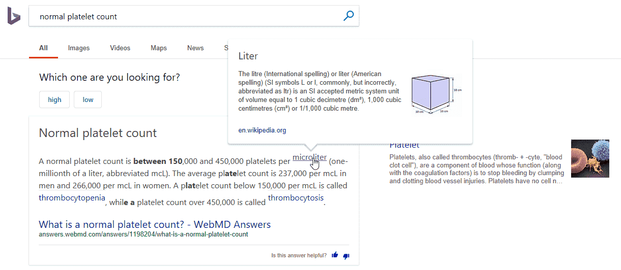Screen dimensions: 621x270
Task: Choose the 'high' refinement button
Action: [54, 99]
